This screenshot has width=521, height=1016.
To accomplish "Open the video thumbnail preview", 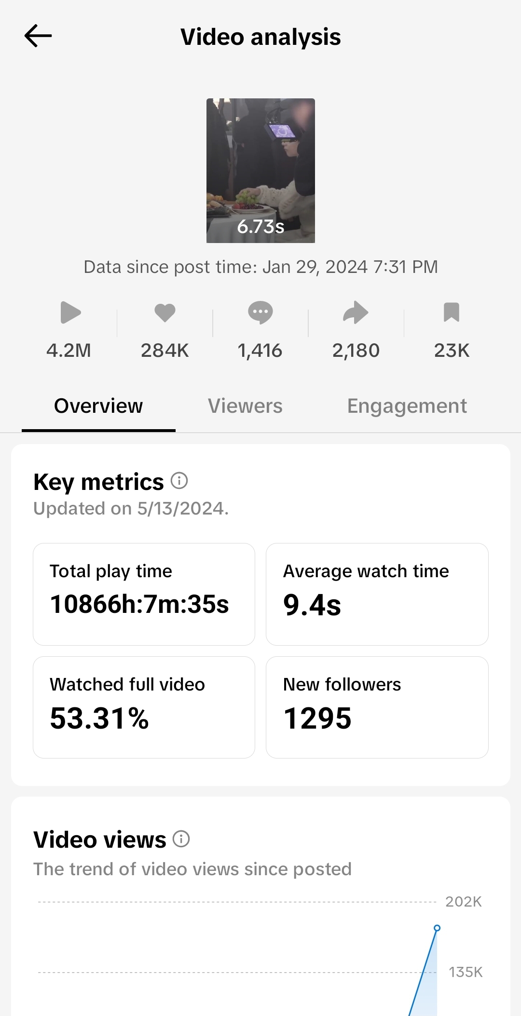I will pyautogui.click(x=260, y=170).
